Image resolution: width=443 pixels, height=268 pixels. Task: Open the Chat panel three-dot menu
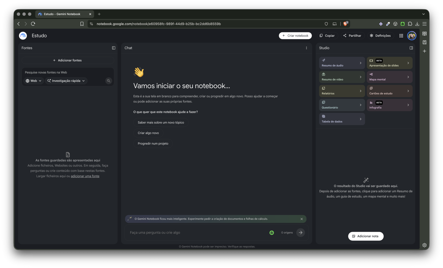tap(307, 48)
